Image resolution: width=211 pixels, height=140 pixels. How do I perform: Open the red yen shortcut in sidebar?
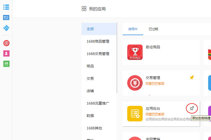(6, 43)
